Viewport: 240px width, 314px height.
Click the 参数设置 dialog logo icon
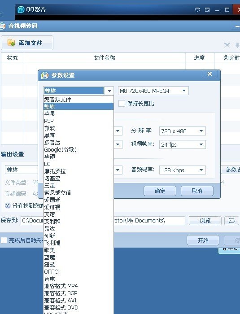pyautogui.click(x=45, y=75)
